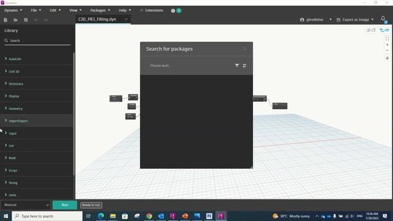
Task: Open Microsoft Edge from taskbar
Action: 101,216
